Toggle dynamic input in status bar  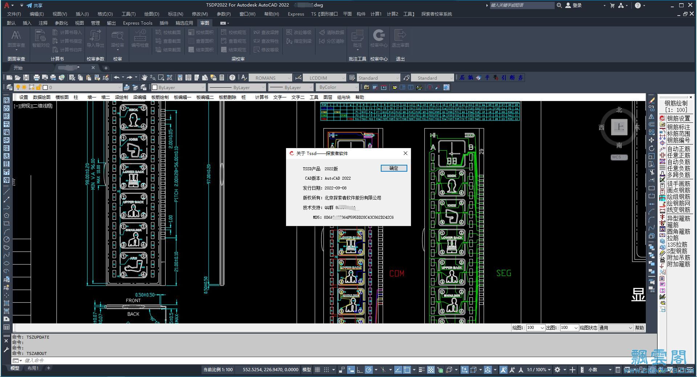tap(351, 370)
